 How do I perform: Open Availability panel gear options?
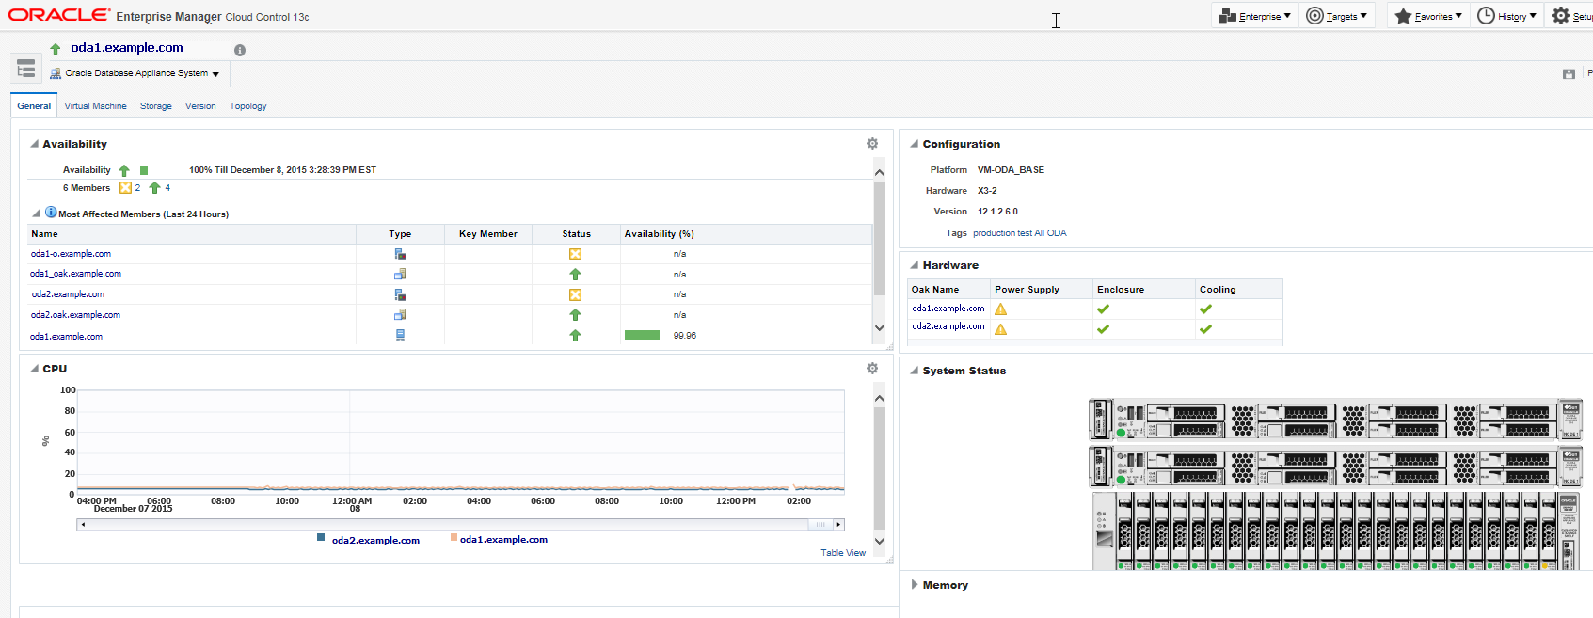coord(872,144)
